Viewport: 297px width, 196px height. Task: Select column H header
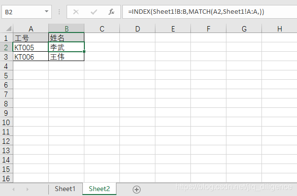coord(279,29)
